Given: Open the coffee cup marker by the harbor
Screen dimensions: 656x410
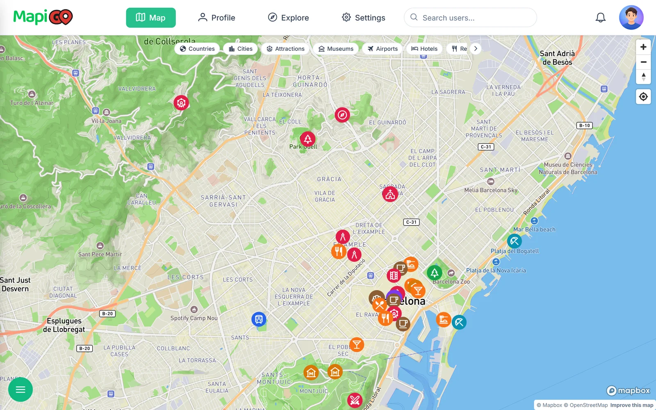Looking at the screenshot, I should [403, 324].
